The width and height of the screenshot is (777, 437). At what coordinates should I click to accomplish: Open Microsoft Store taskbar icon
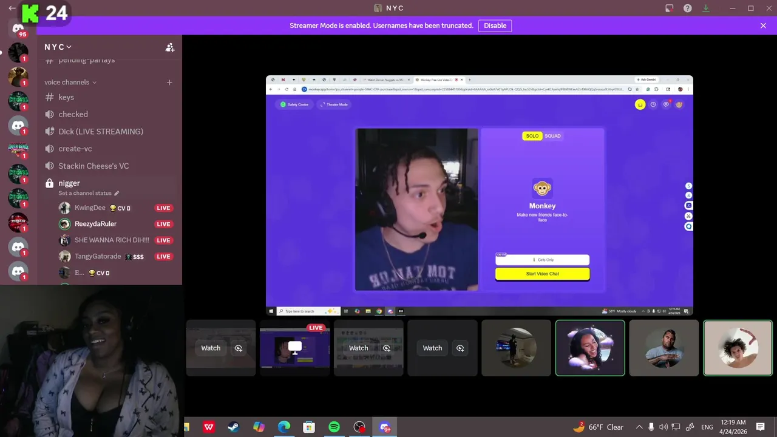pos(309,427)
